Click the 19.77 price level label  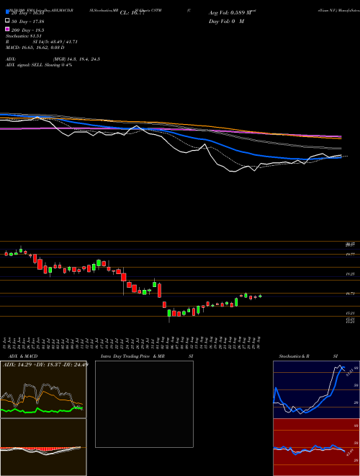click(351, 255)
